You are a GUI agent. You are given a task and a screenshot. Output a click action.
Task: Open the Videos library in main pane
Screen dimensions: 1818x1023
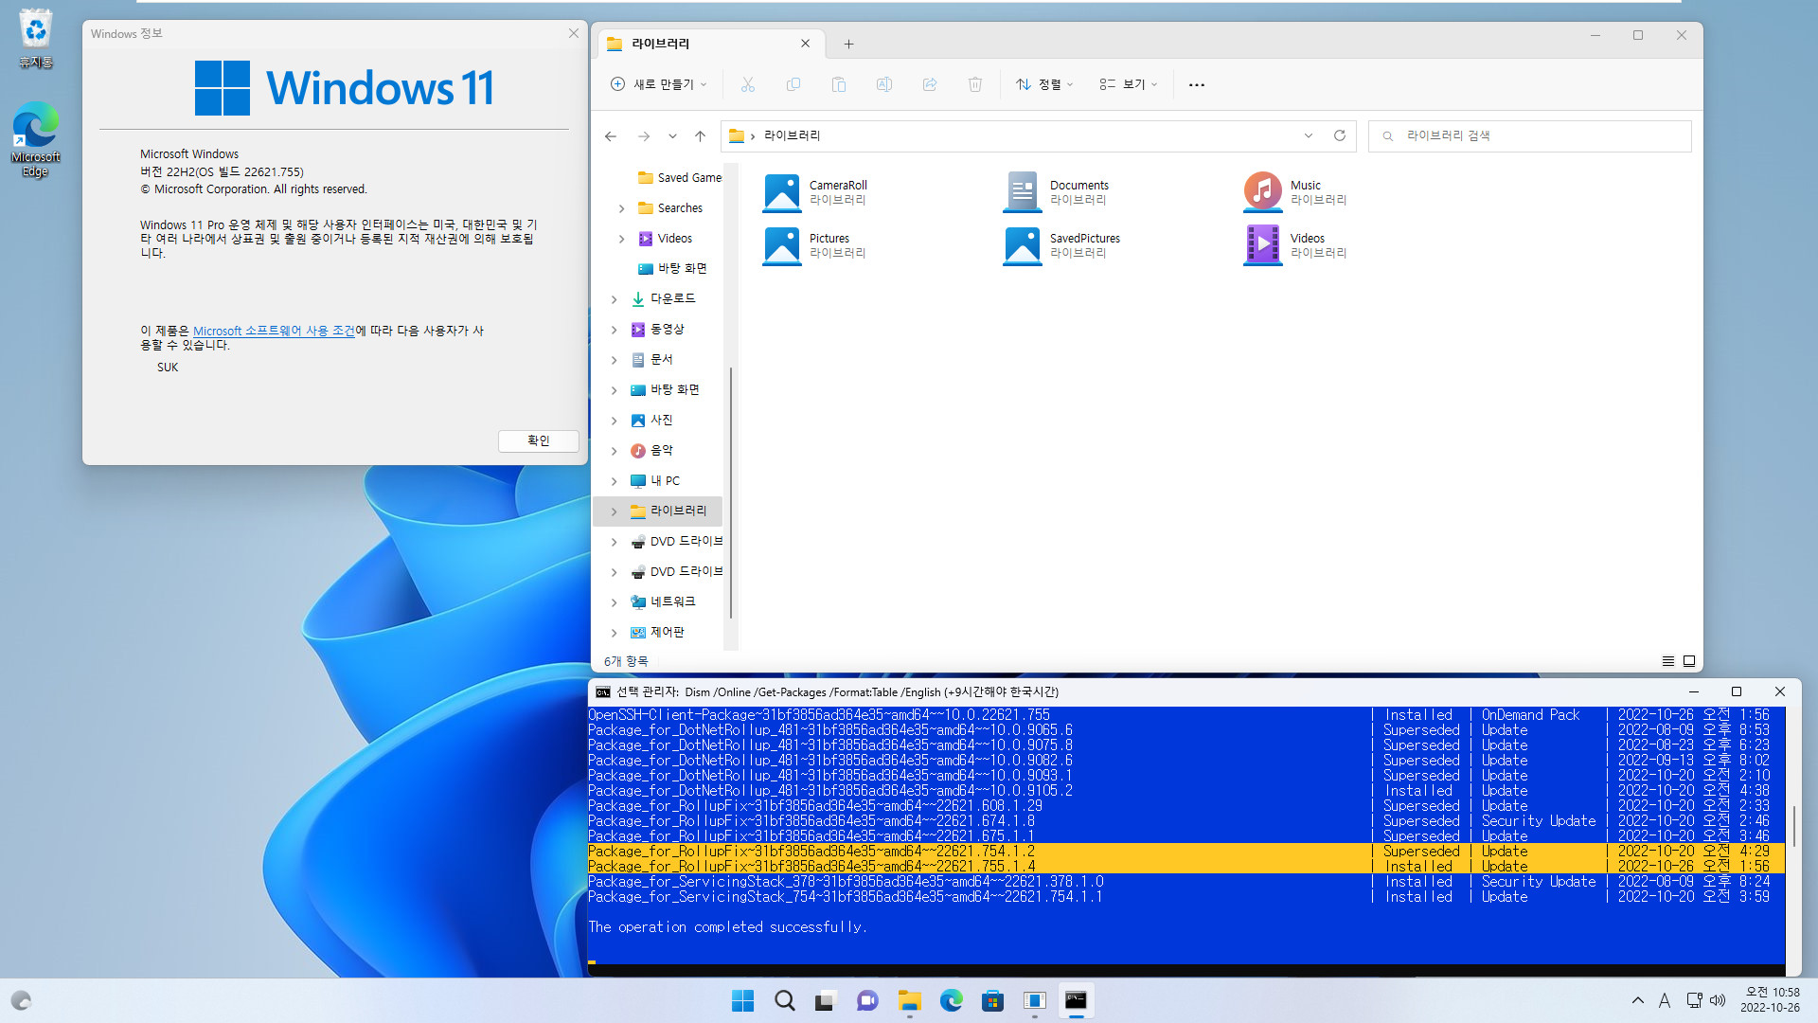click(x=1295, y=245)
